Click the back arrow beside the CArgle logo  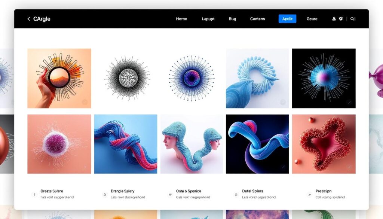tap(28, 19)
